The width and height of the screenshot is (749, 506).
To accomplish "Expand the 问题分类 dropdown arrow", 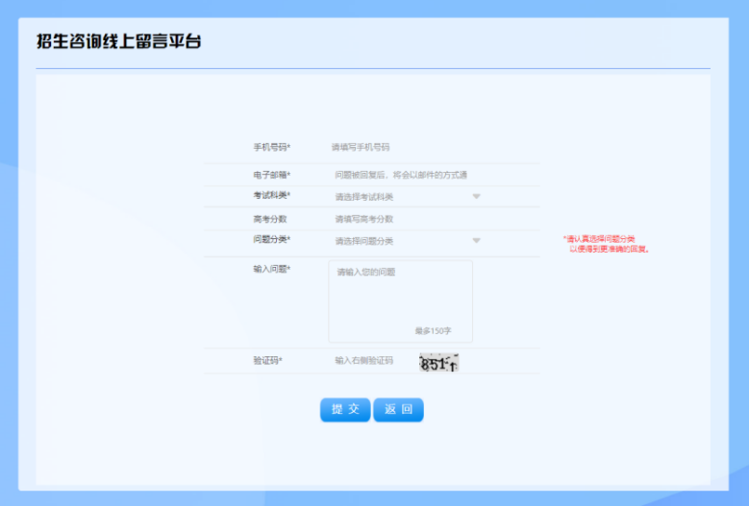I will [476, 240].
